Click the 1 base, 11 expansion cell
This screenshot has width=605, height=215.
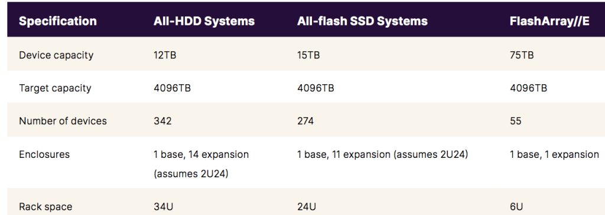coord(382,154)
